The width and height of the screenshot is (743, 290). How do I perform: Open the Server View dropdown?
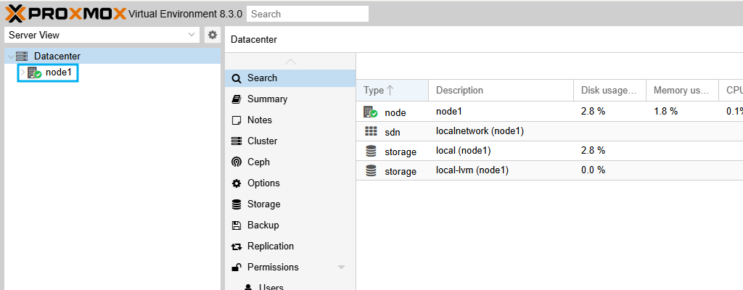pos(102,35)
